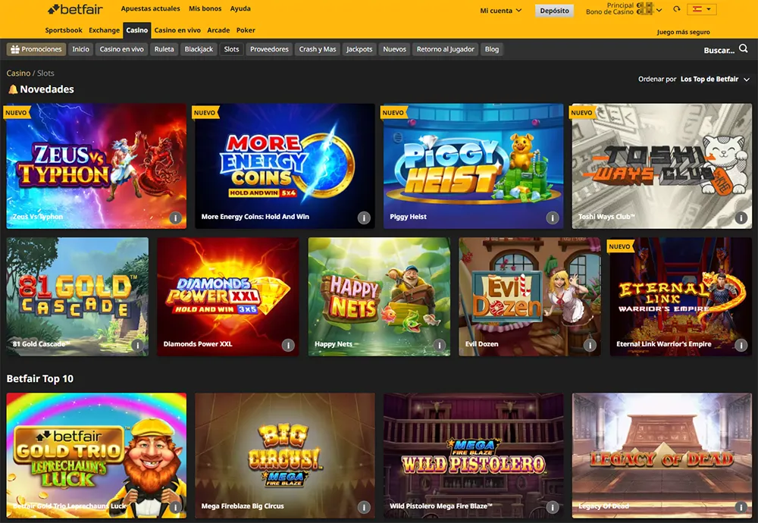Click the search magnifier icon
Image resolution: width=758 pixels, height=523 pixels.
pyautogui.click(x=744, y=49)
